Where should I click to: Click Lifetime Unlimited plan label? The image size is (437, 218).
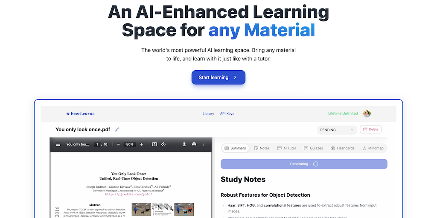343,113
